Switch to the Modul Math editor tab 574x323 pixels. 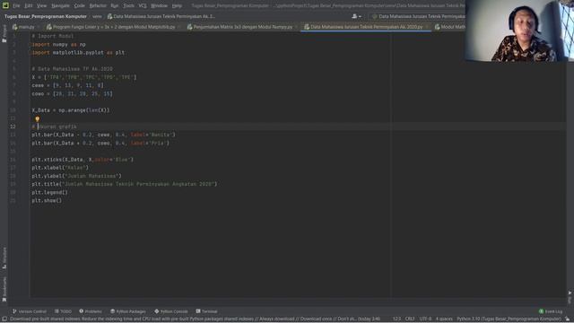(x=449, y=27)
